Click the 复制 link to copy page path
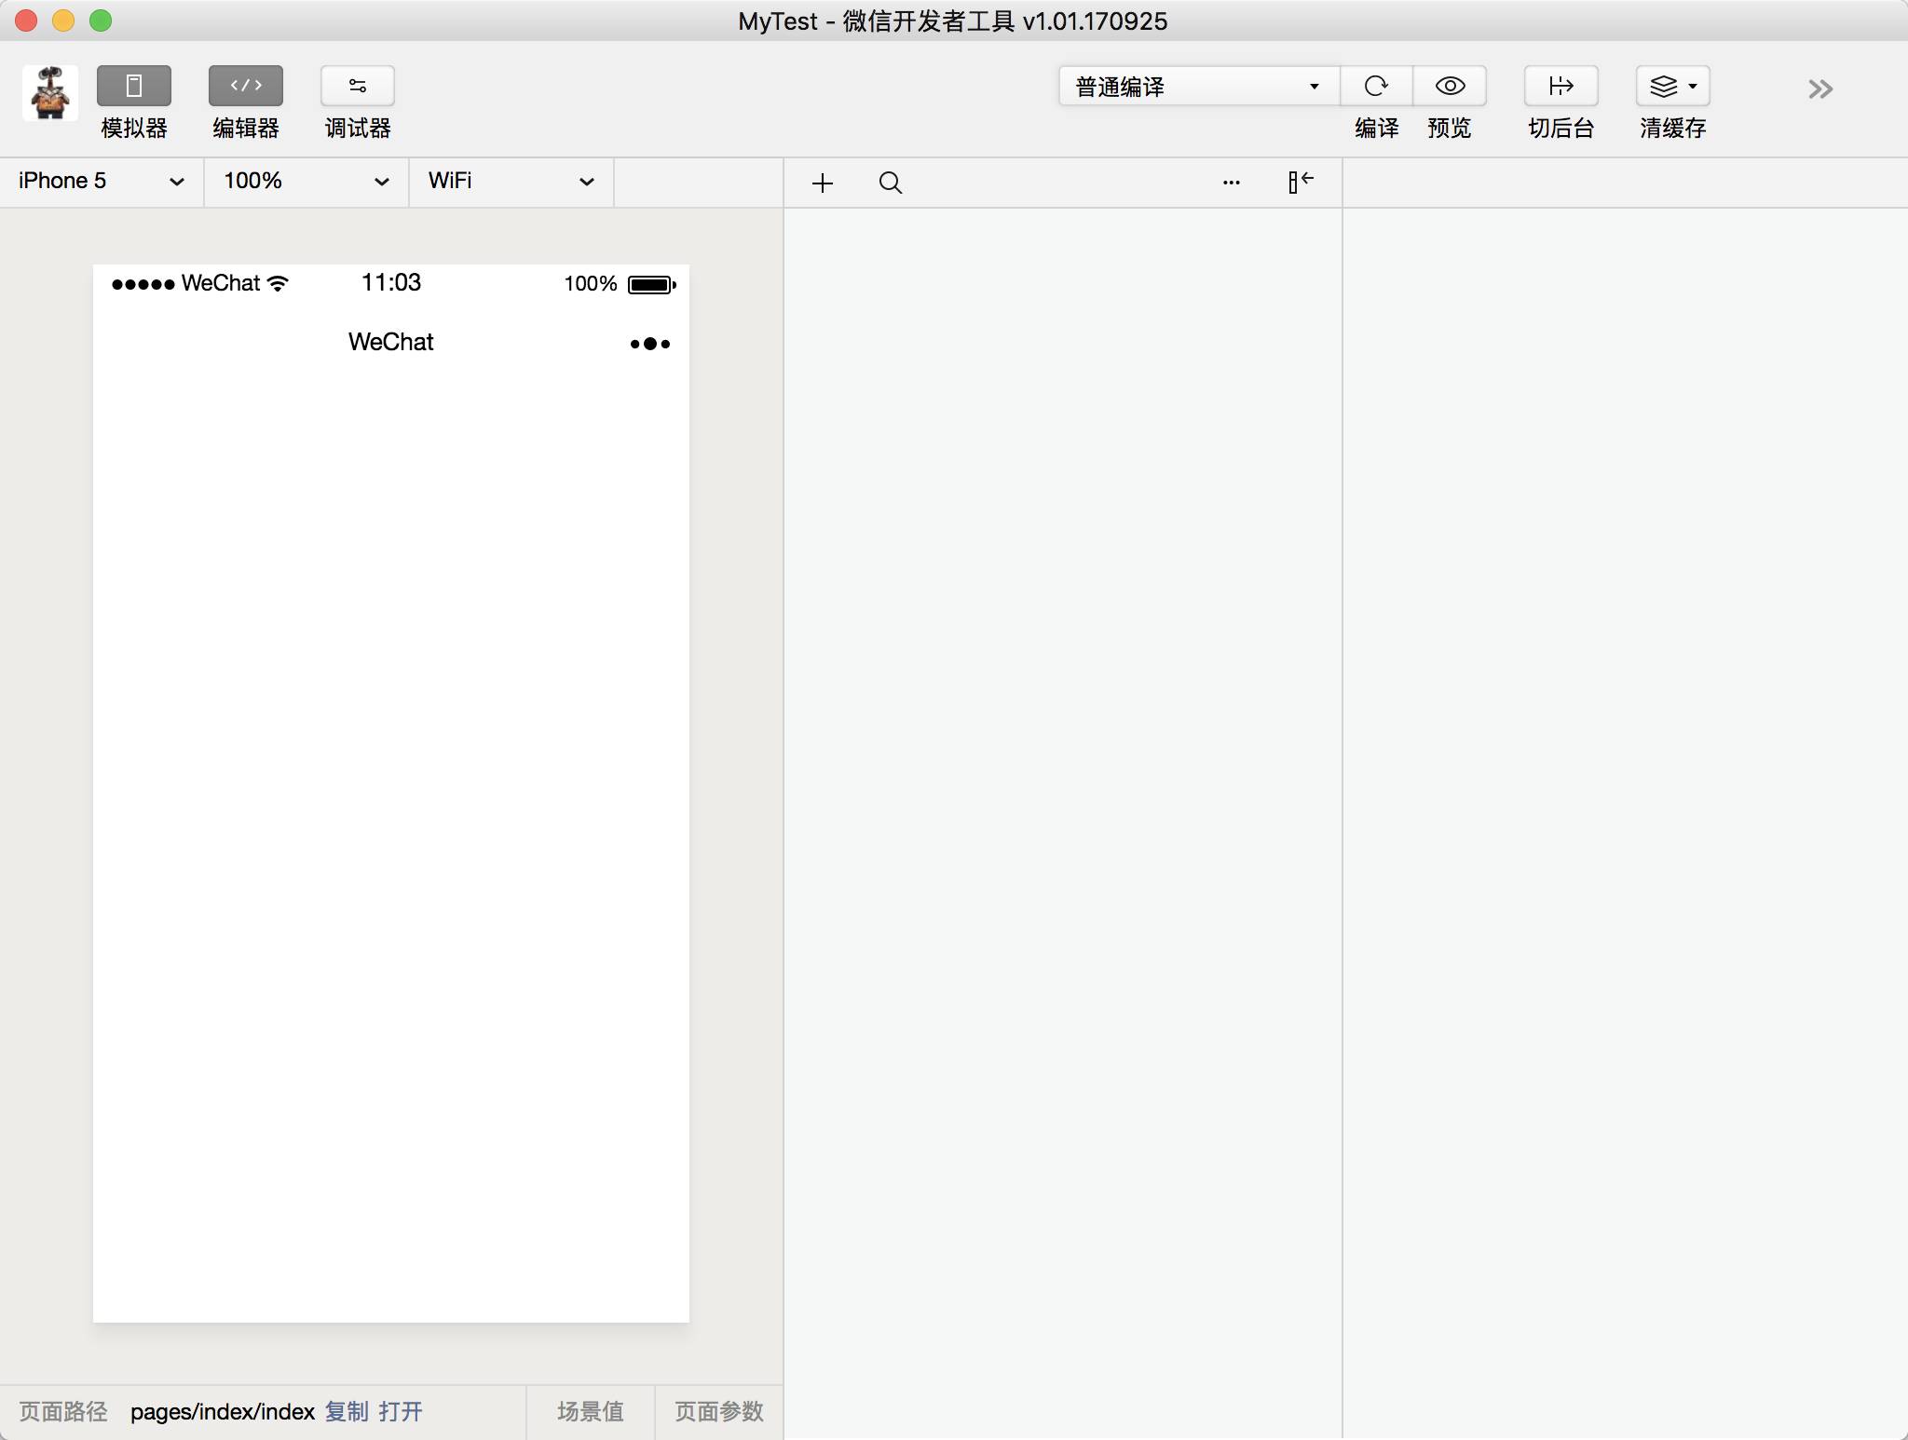 pyautogui.click(x=347, y=1412)
